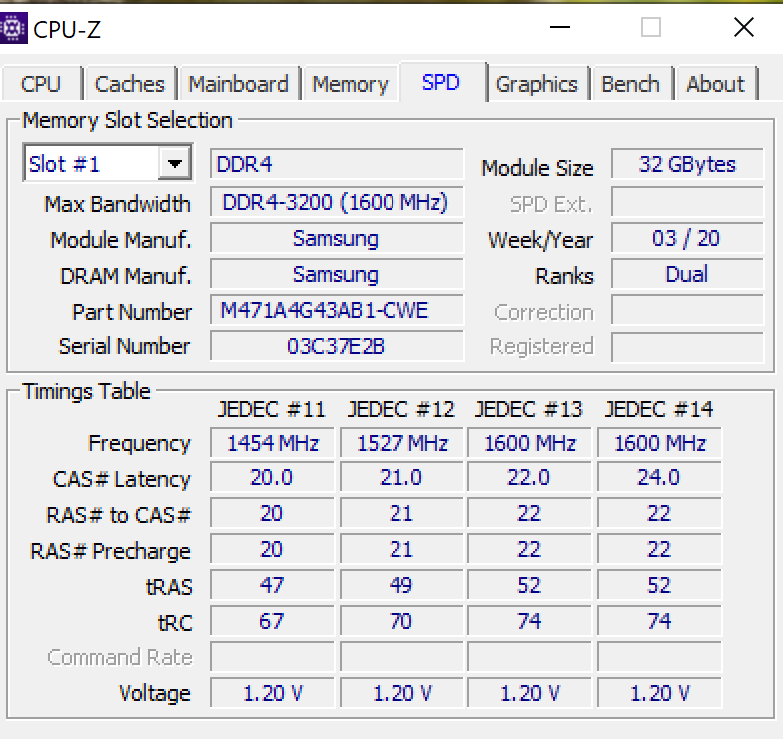
Task: Click CAS# Latency 22.0 cell
Action: pyautogui.click(x=529, y=477)
